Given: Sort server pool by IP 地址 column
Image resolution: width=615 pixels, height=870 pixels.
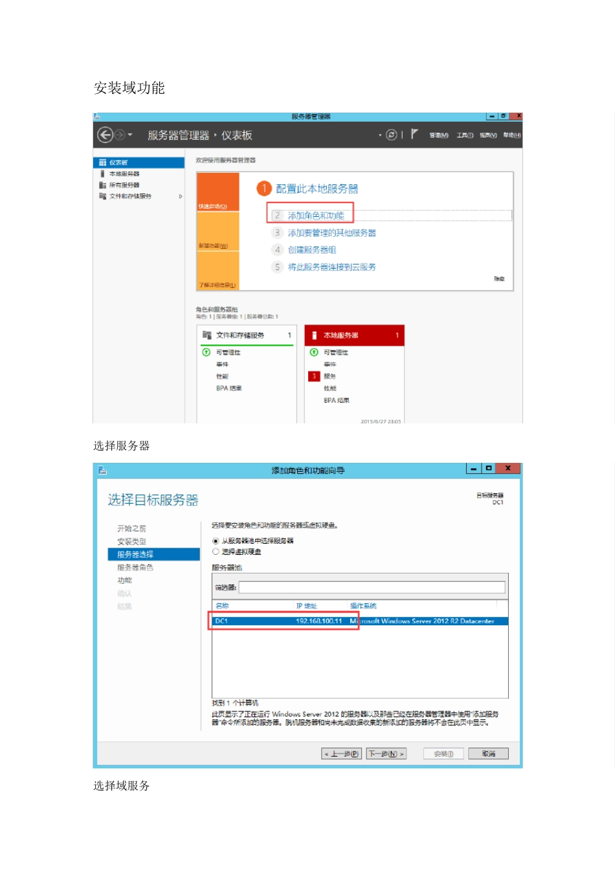Looking at the screenshot, I should coord(307,606).
